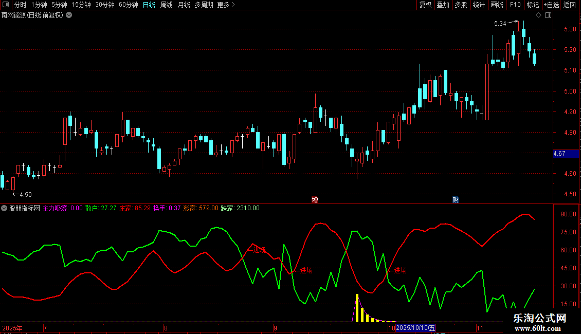Image resolution: width=581 pixels, height=334 pixels.
Task: Open the 多周期 multi-period view
Action: pyautogui.click(x=204, y=5)
